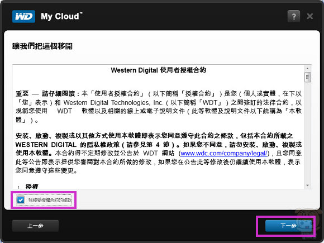Click the Western Digital 使用者授權合約 title
Viewport: 324px width, 243px height.
[159, 70]
